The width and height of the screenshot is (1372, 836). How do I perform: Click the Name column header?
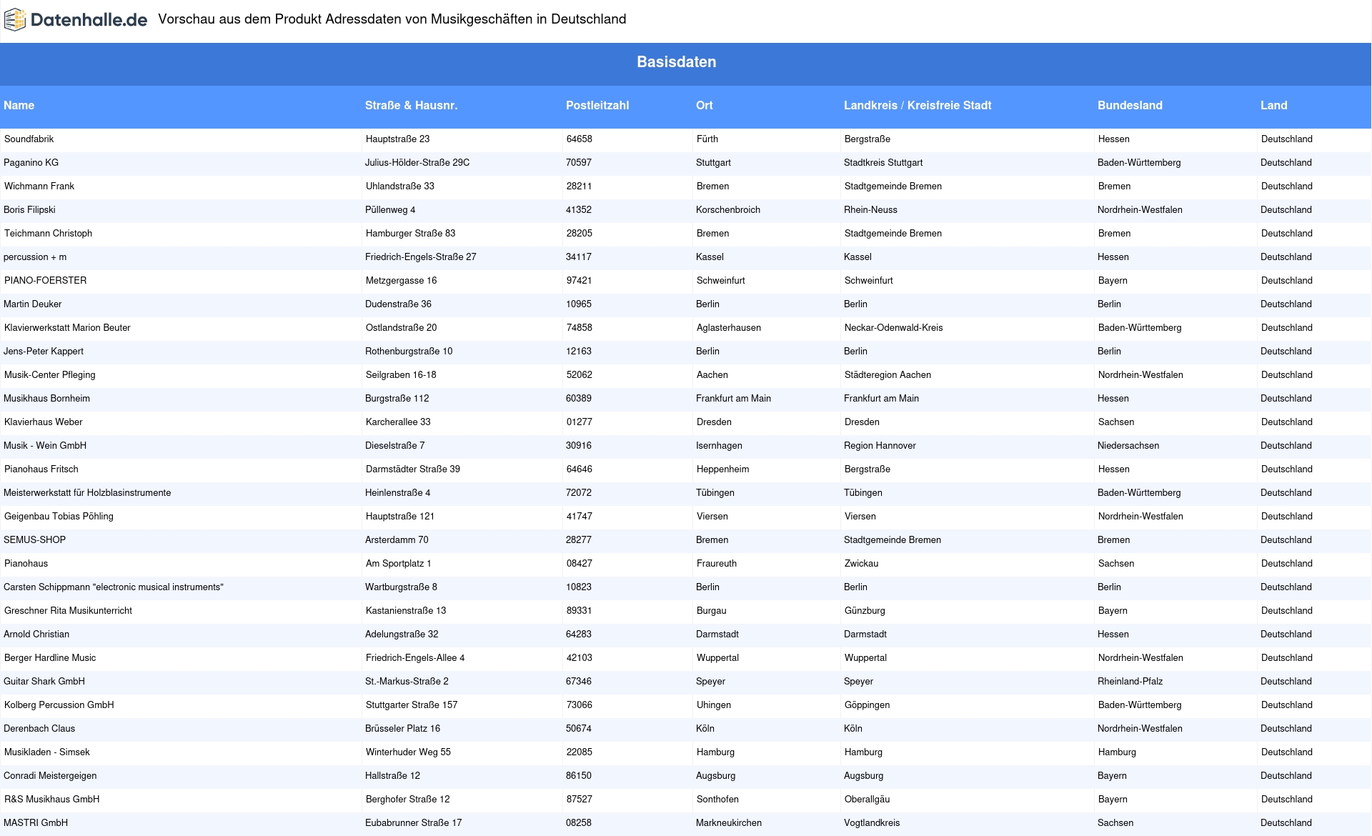coord(19,105)
